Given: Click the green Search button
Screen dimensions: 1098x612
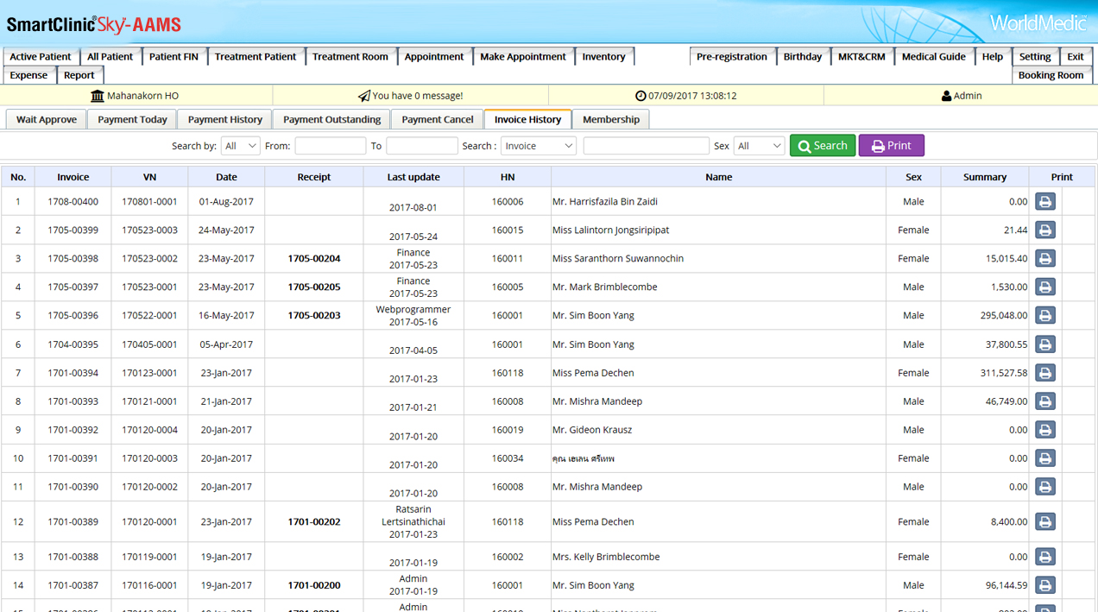Looking at the screenshot, I should click(x=822, y=146).
